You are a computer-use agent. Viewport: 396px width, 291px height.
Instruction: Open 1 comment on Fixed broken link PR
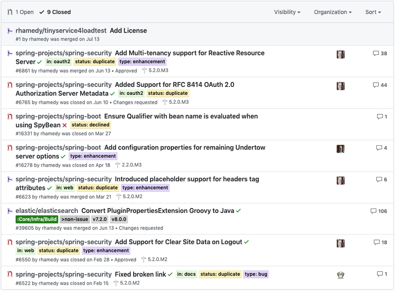click(x=382, y=274)
